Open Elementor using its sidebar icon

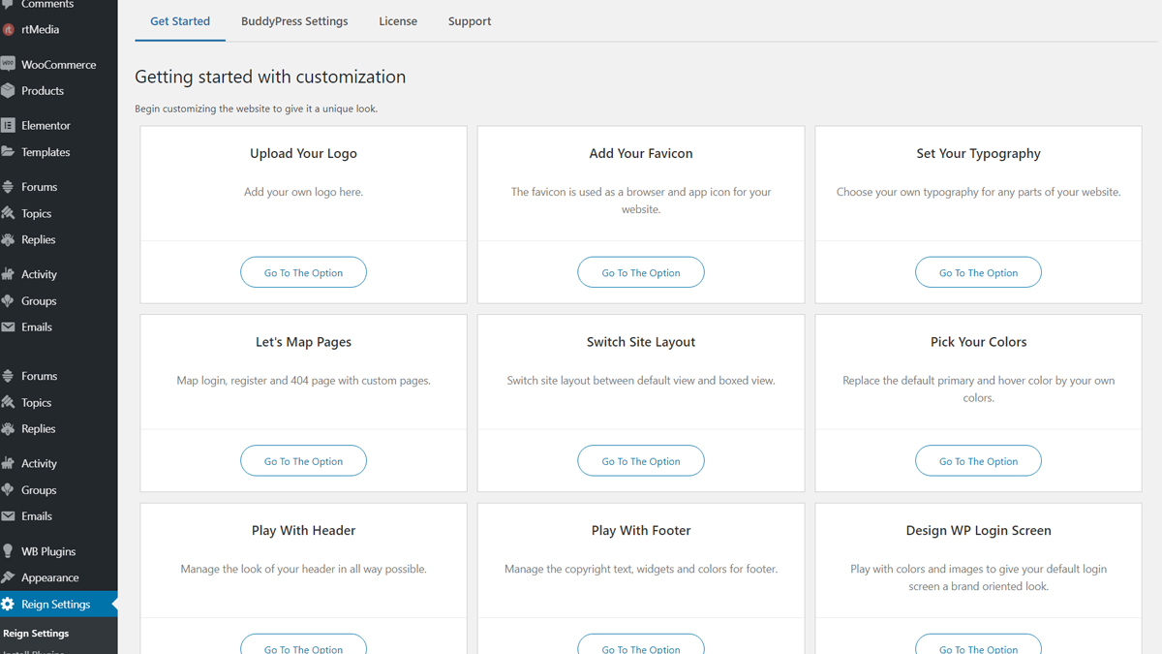[x=9, y=126]
